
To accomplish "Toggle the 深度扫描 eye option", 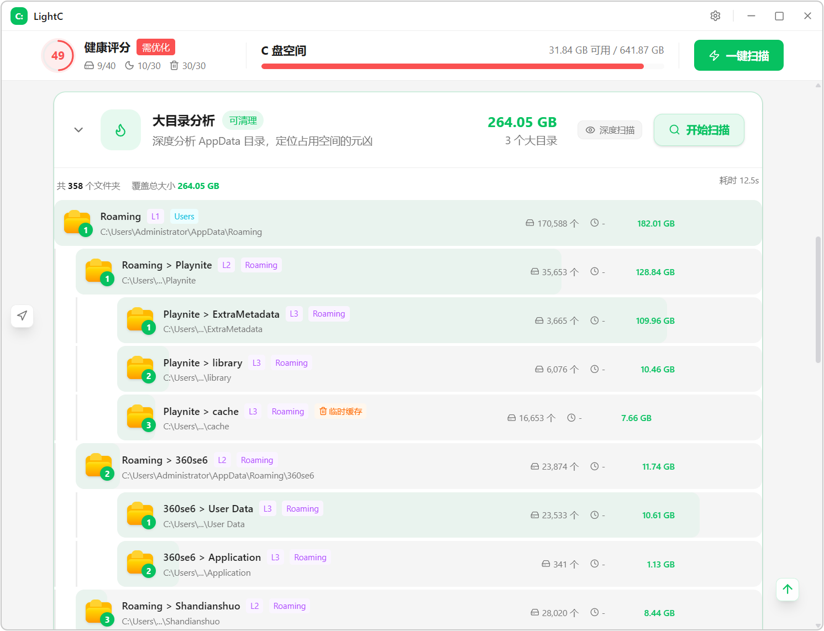I will [x=610, y=130].
